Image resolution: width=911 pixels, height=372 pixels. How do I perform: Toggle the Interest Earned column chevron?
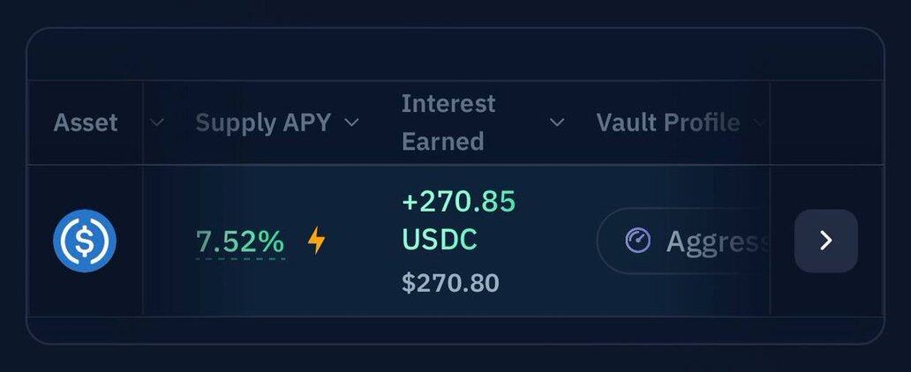tap(557, 123)
